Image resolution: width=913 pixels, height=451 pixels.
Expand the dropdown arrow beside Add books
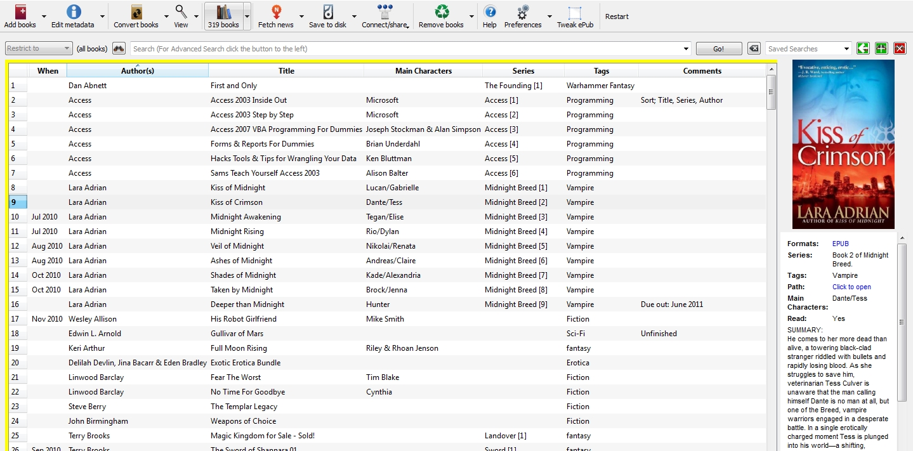[x=44, y=16]
